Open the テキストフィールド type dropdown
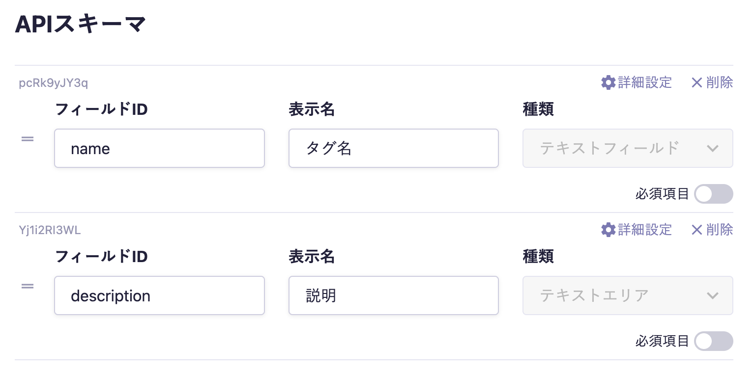Screen dimensions: 753x374 coord(627,148)
